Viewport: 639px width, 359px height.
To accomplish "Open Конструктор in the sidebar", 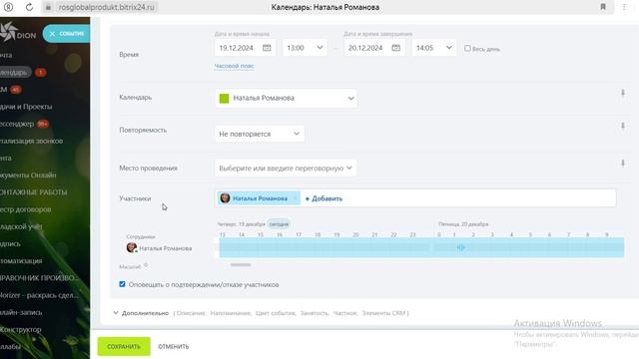I will tap(21, 330).
